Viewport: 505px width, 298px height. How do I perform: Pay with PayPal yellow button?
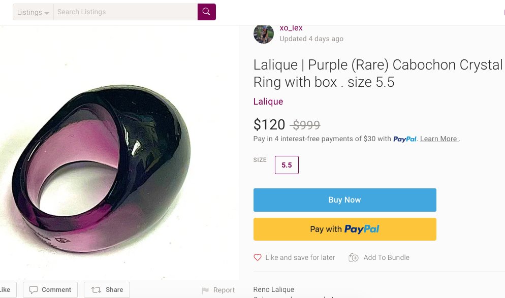(344, 229)
